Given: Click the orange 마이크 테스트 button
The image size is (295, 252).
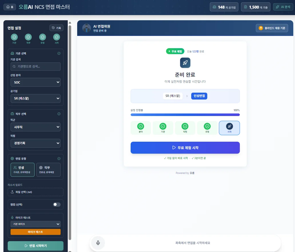Looking at the screenshot, I should click(x=35, y=232).
